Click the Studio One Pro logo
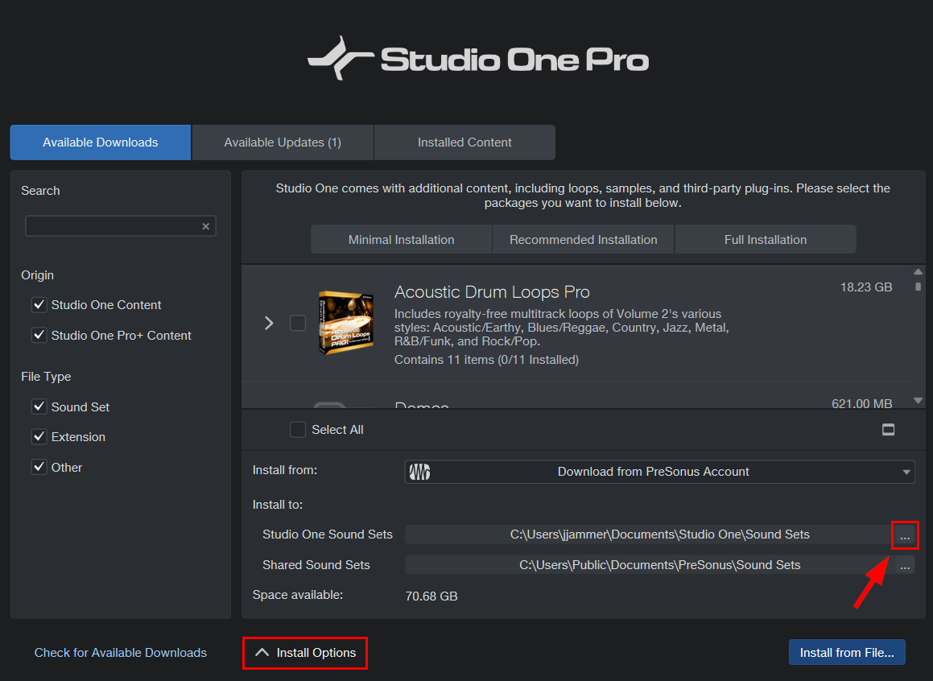This screenshot has height=681, width=933. point(478,58)
